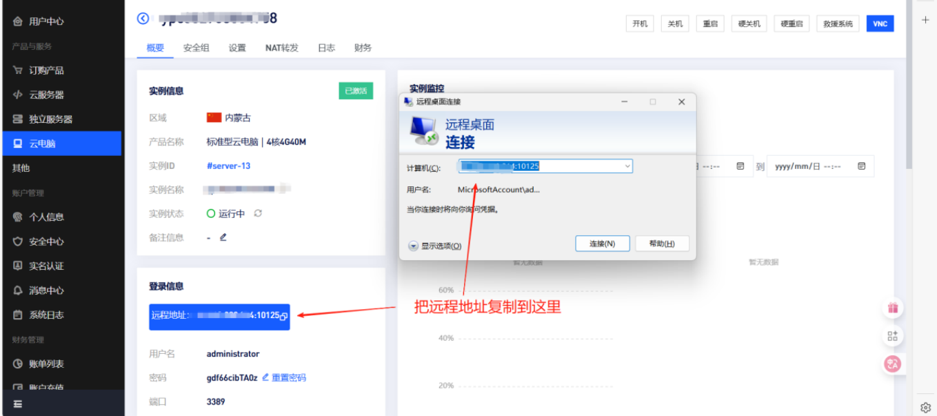Open the 计算机 combo box dropdown arrow
This screenshot has width=937, height=416.
pos(627,166)
